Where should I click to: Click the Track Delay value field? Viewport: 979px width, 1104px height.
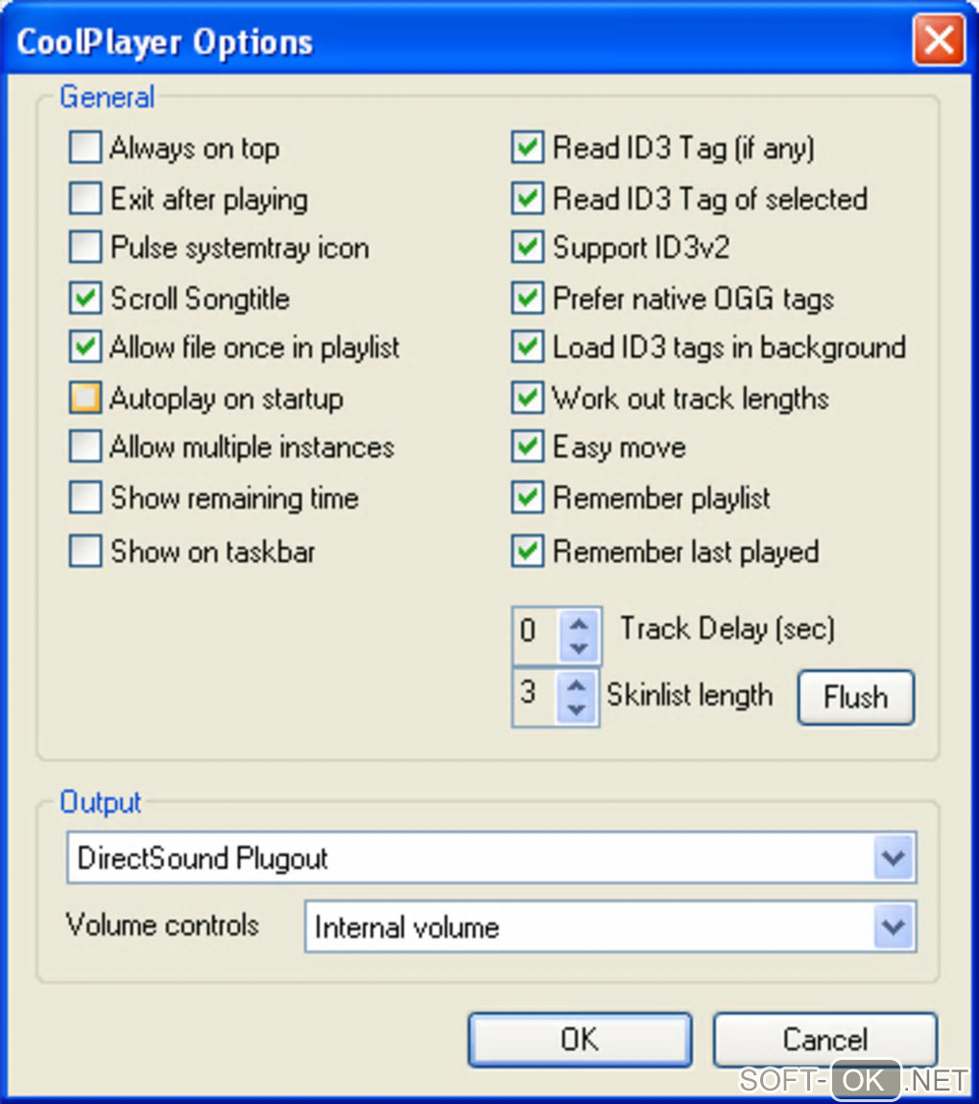[537, 636]
